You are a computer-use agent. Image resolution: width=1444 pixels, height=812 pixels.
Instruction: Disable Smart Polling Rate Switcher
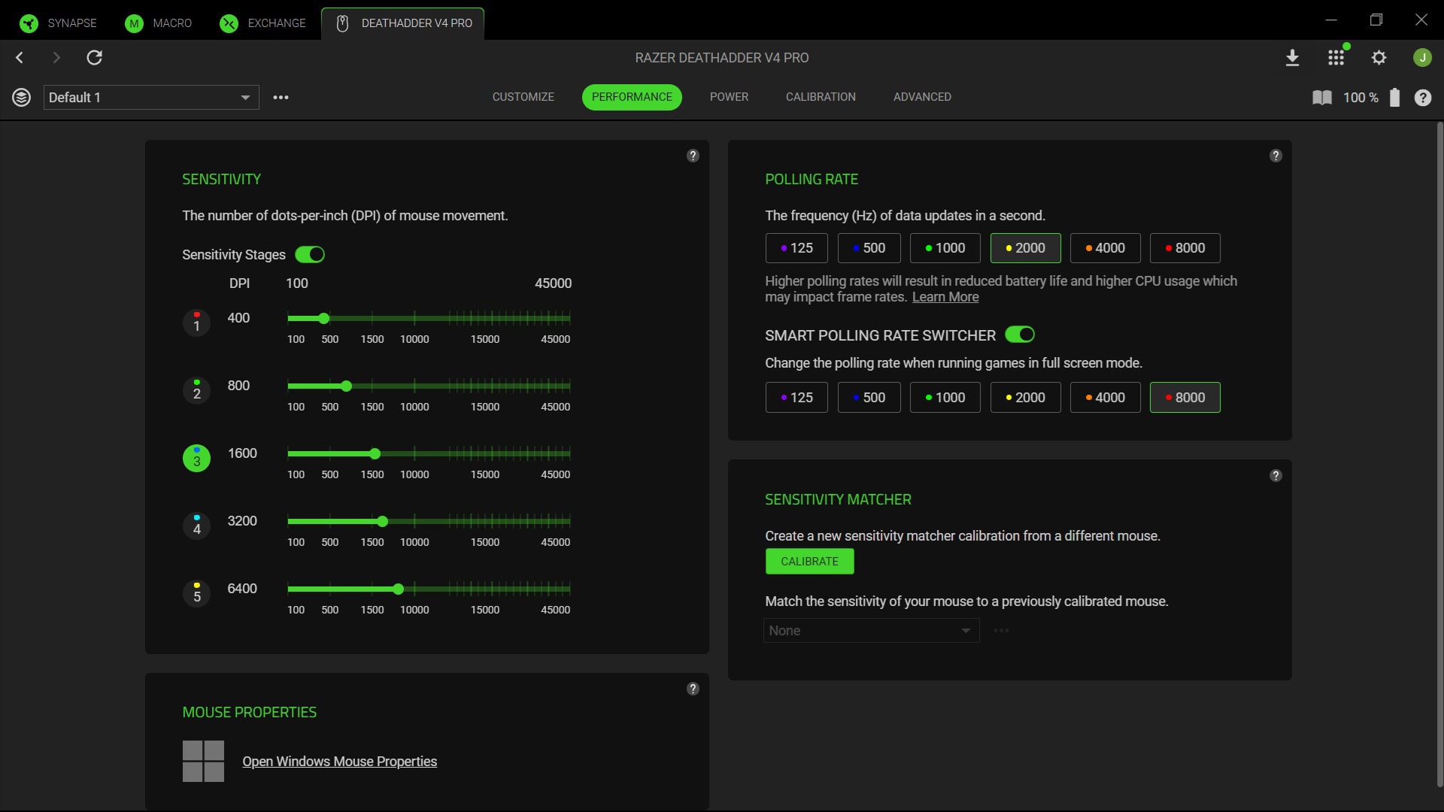(x=1020, y=335)
